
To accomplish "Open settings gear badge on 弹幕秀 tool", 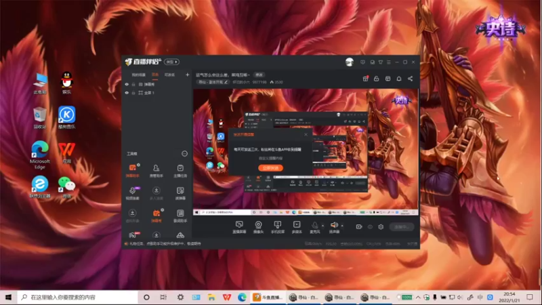I will (x=162, y=210).
